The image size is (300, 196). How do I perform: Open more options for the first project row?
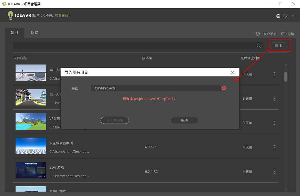coord(274,74)
